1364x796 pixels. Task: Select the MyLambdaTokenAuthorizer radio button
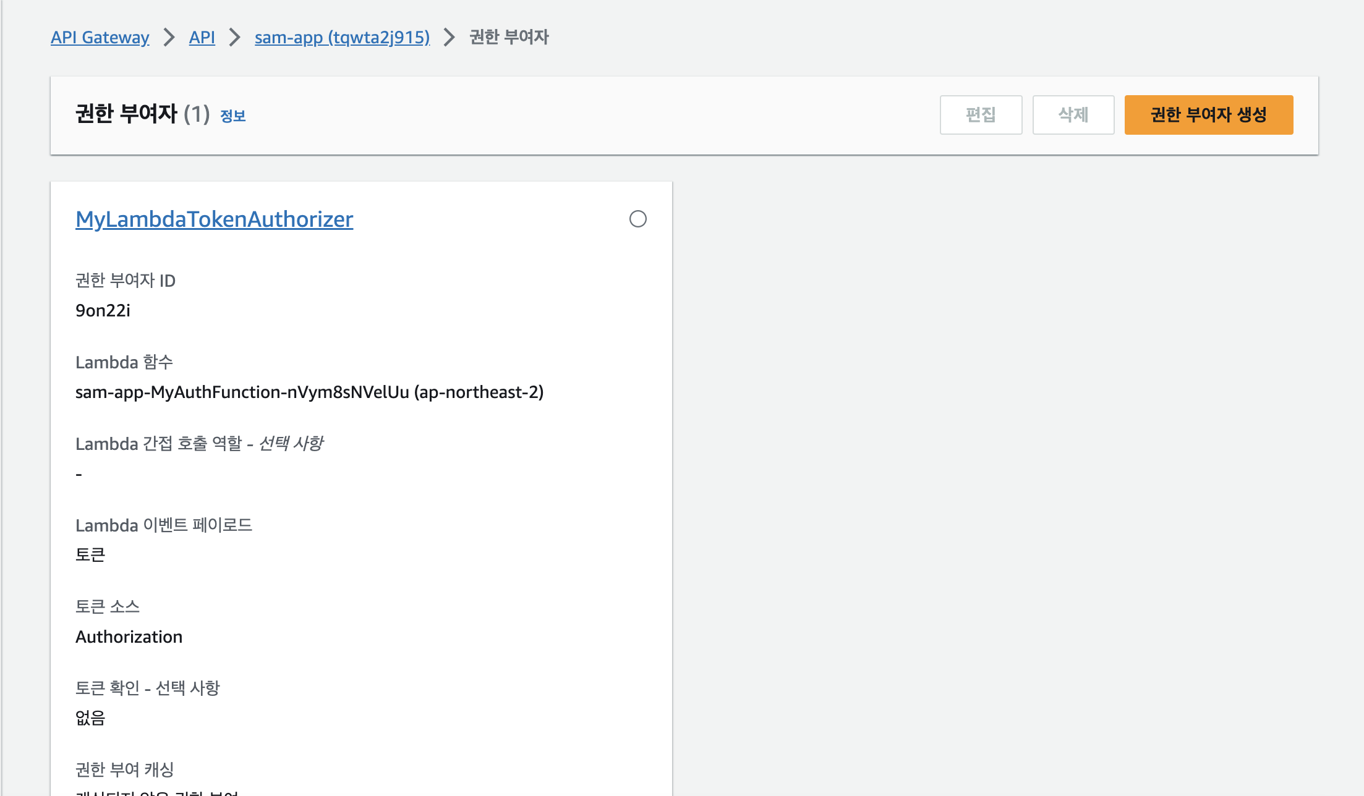(637, 219)
